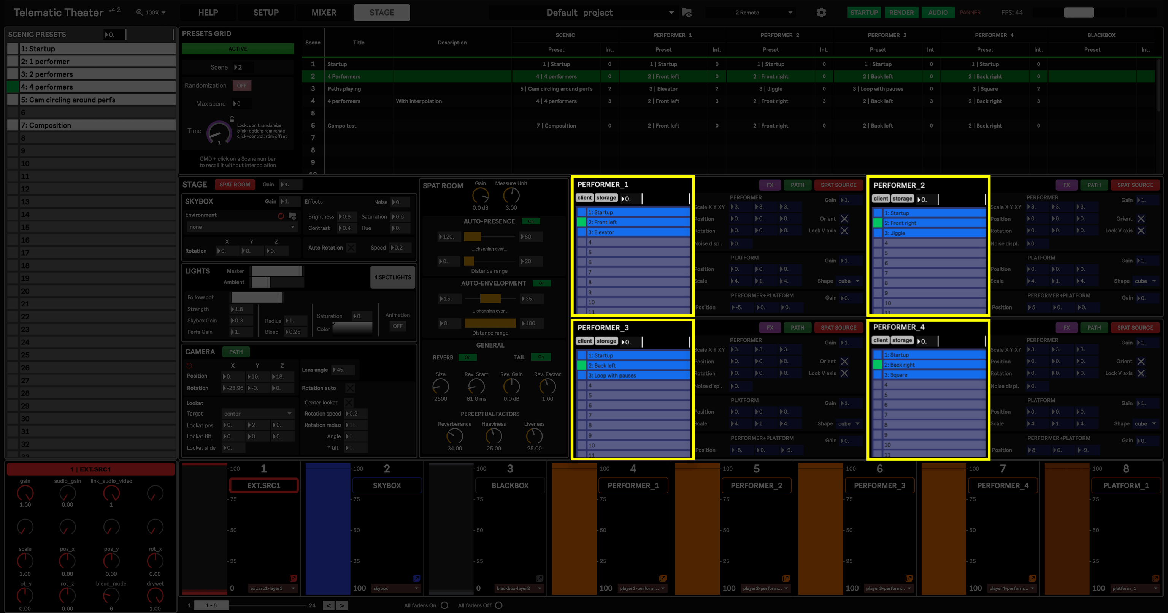The height and width of the screenshot is (613, 1168).
Task: Expand the Default_project dropdown arrow
Action: click(671, 13)
